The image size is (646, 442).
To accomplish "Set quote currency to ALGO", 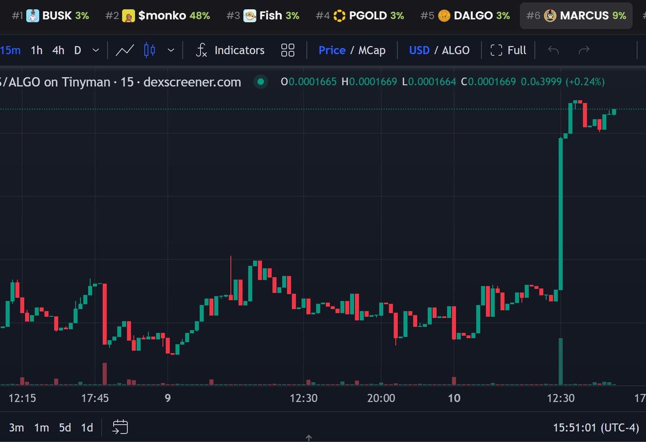I will coord(456,51).
